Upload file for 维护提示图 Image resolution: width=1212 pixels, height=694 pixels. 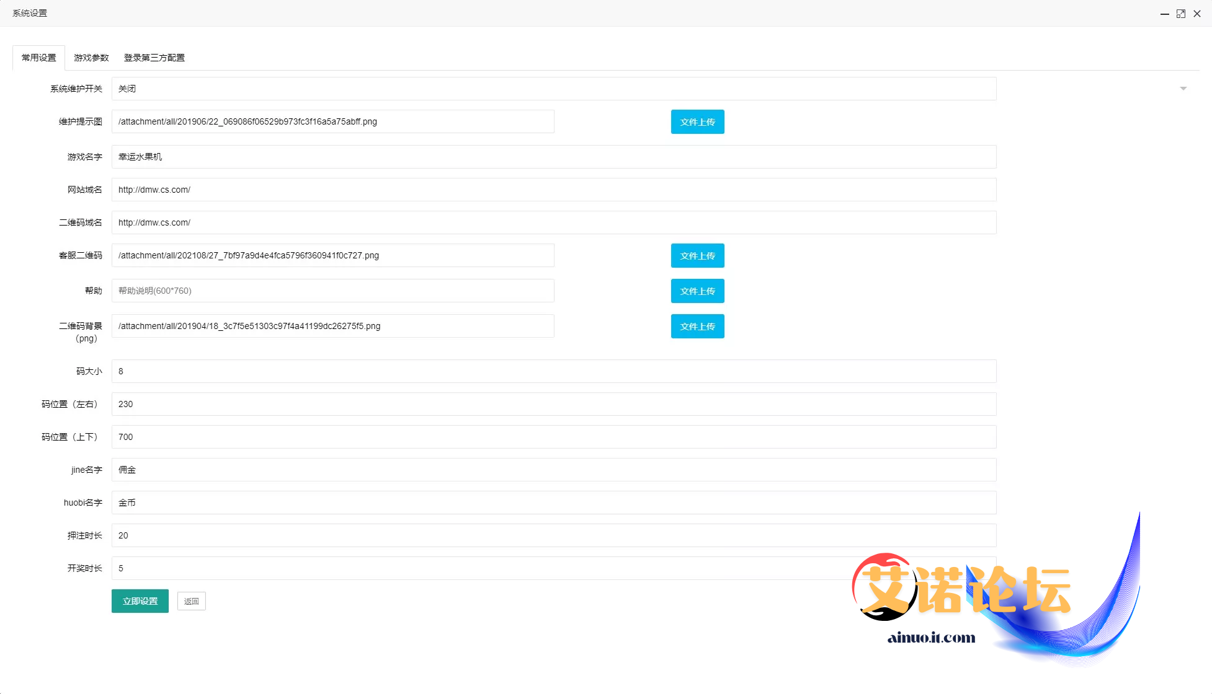tap(697, 122)
